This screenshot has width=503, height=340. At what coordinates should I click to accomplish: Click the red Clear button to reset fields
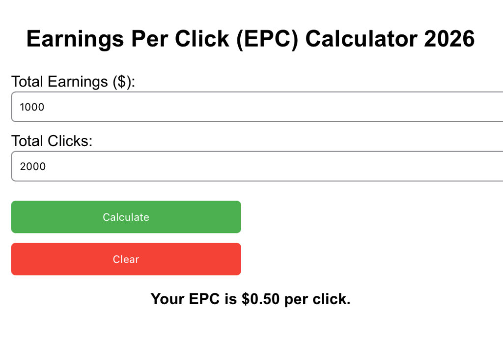(x=126, y=259)
